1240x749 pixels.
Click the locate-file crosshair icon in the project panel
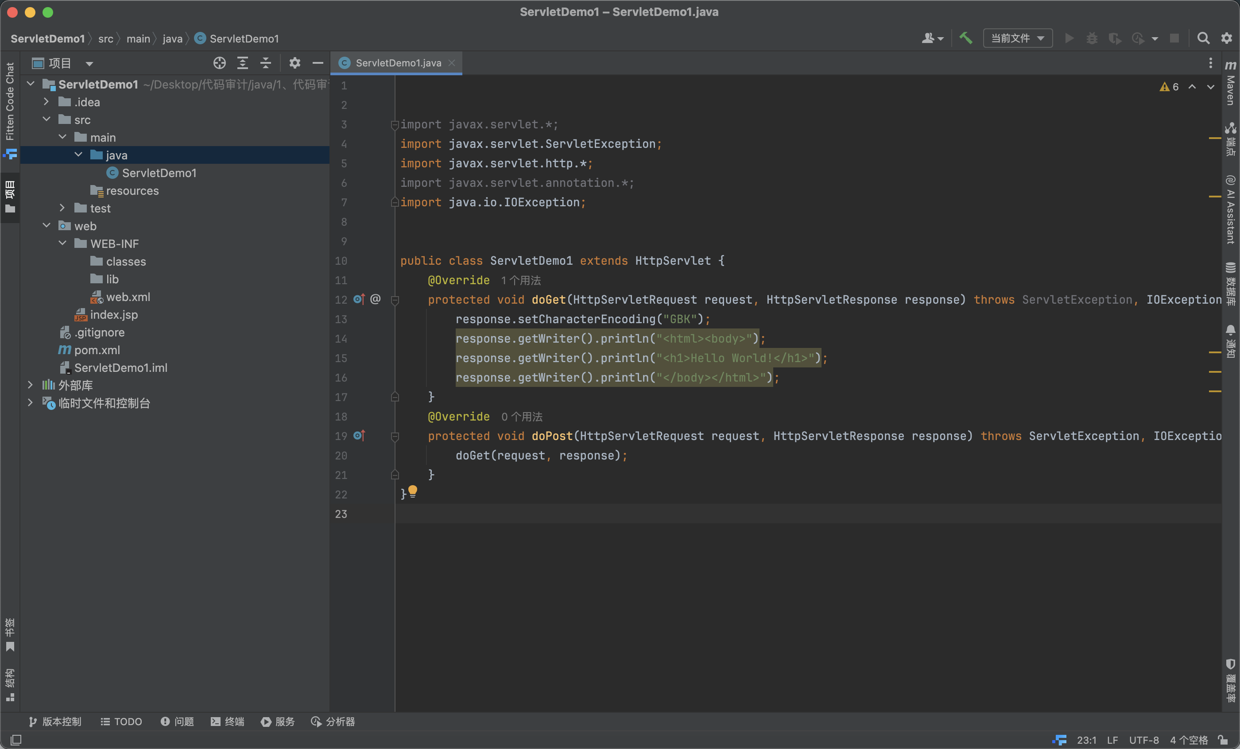click(x=219, y=63)
